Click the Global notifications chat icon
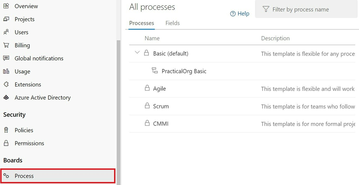Image resolution: width=359 pixels, height=185 pixels. [x=6, y=58]
